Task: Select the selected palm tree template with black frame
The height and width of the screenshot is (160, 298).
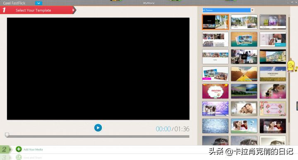Action: pyautogui.click(x=215, y=22)
